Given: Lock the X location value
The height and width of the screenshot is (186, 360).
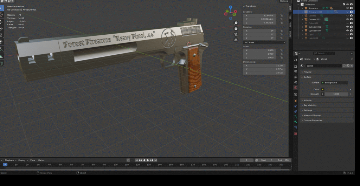Looking at the screenshot, I should pos(282,16).
